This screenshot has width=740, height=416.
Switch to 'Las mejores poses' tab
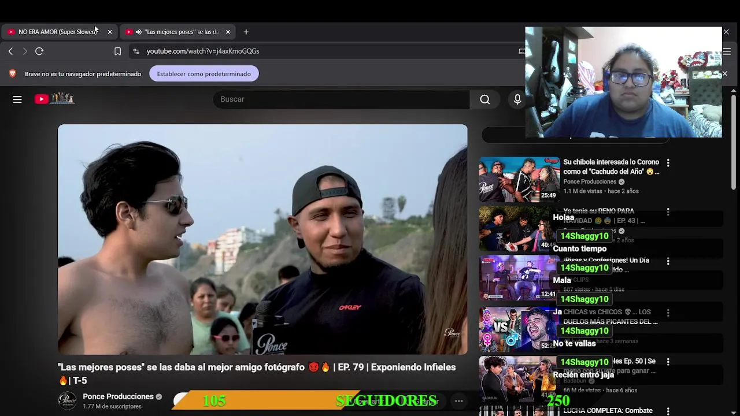(x=177, y=32)
